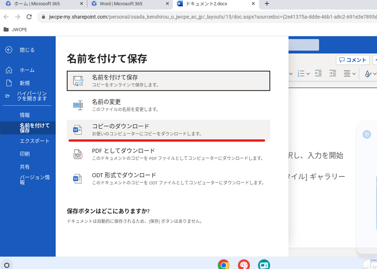The height and width of the screenshot is (269, 377).
Task: Close the ホーム | Microsoft 365 tab
Action: [x=82, y=4]
